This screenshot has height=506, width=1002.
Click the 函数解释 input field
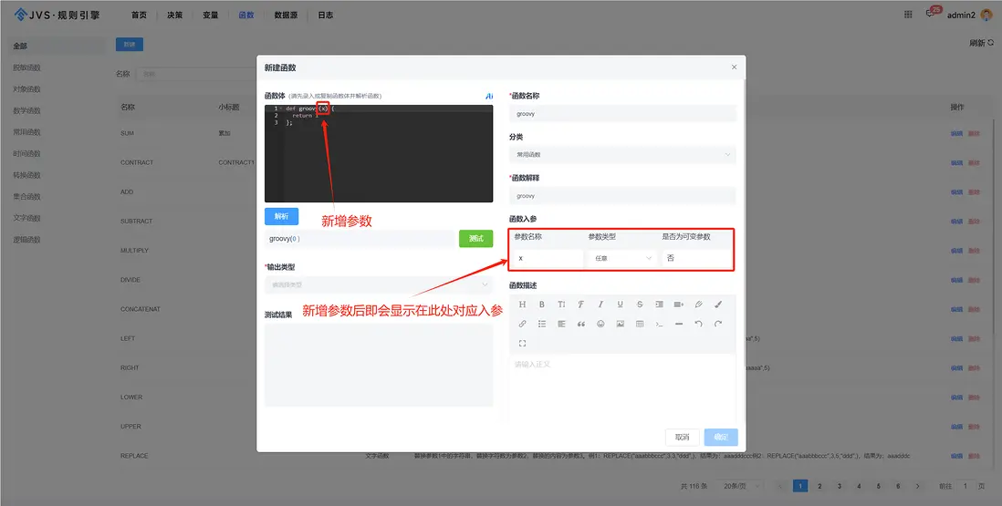point(622,196)
